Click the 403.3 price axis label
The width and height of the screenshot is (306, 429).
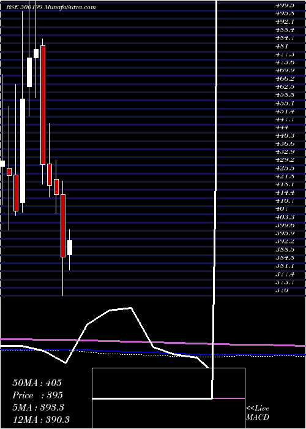point(285,218)
